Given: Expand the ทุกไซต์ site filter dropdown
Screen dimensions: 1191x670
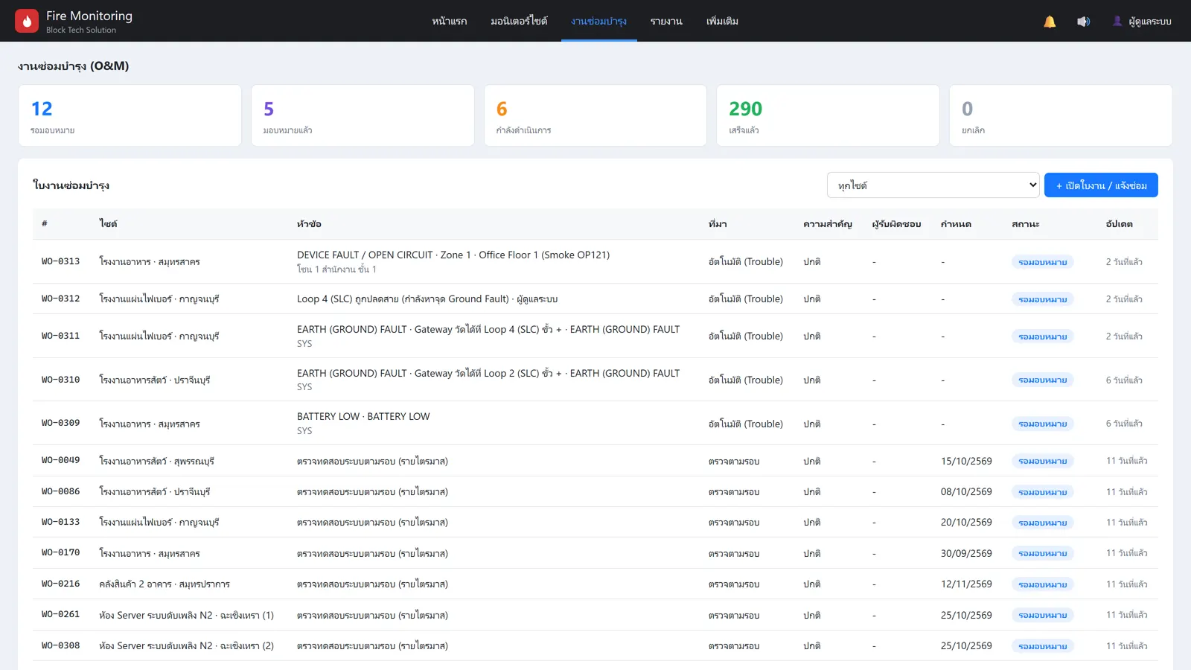Looking at the screenshot, I should click(x=933, y=185).
